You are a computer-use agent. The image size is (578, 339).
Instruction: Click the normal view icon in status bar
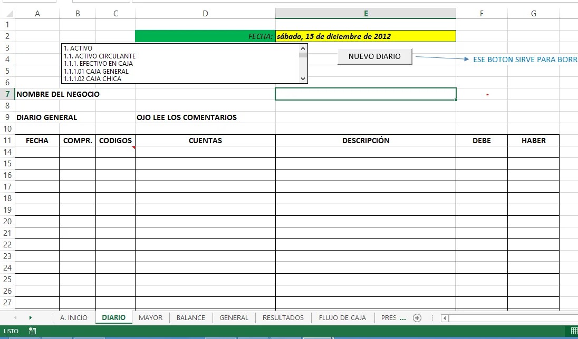tap(574, 331)
